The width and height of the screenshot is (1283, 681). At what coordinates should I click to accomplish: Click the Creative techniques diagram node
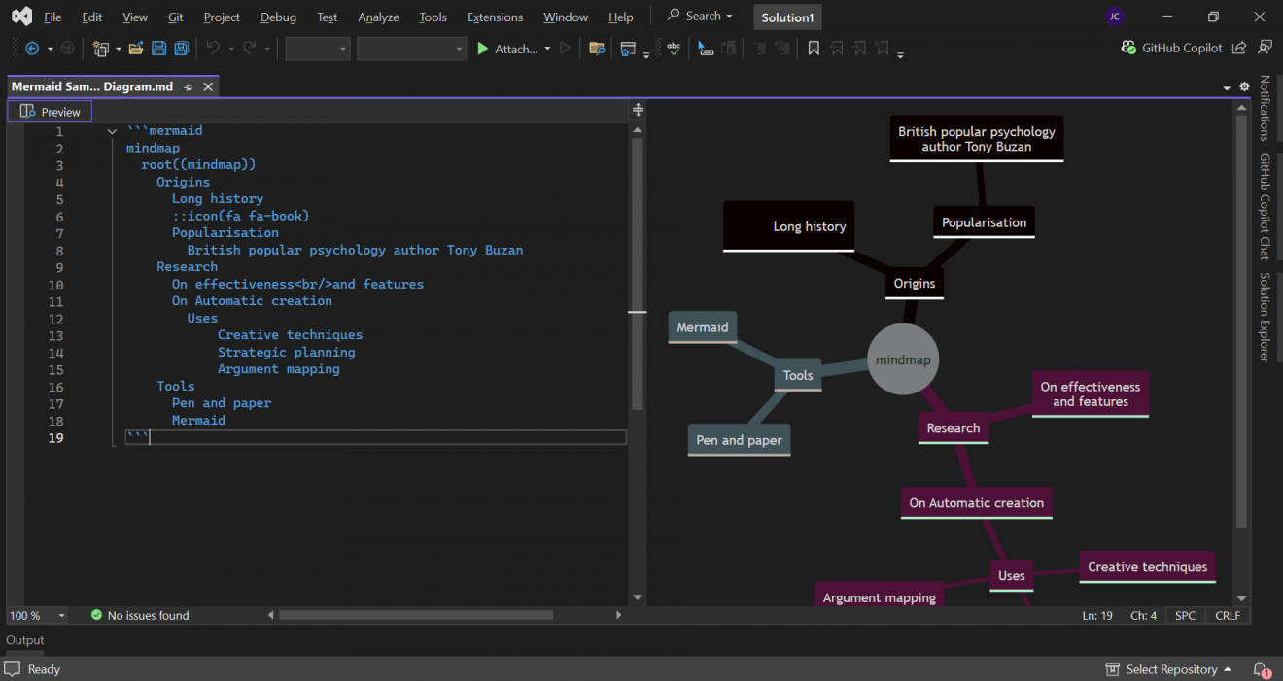(x=1147, y=567)
